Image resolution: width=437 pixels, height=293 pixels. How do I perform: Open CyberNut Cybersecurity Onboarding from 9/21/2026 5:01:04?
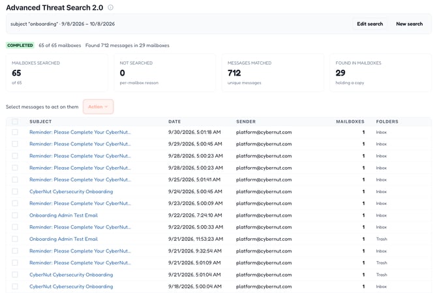(x=71, y=275)
